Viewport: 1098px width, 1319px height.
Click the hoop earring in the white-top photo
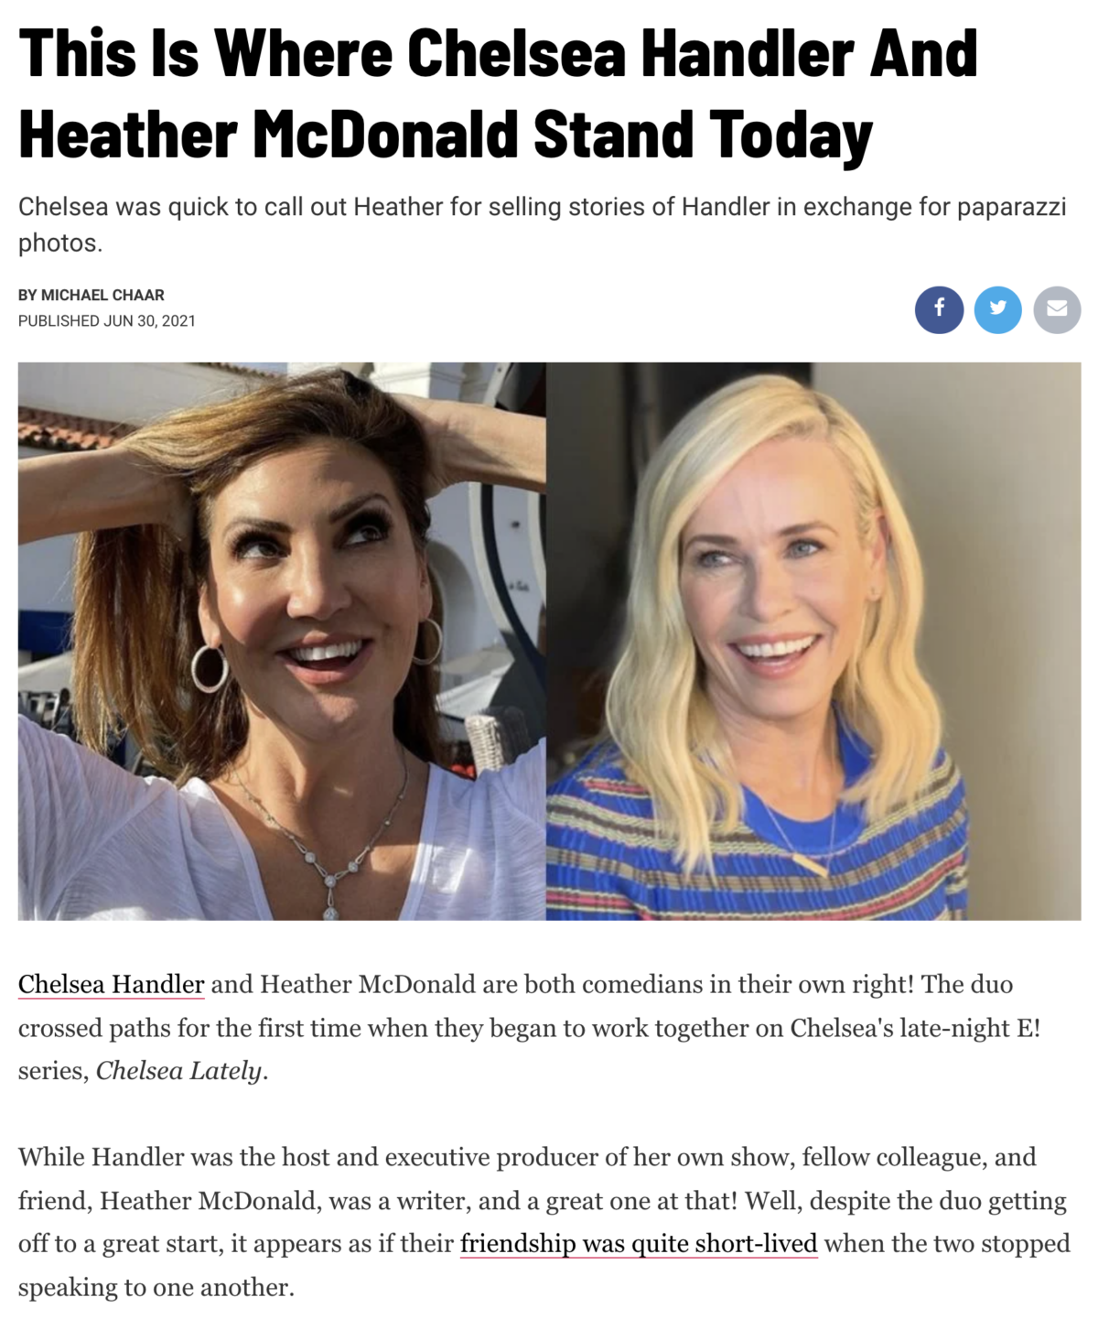pyautogui.click(x=210, y=668)
